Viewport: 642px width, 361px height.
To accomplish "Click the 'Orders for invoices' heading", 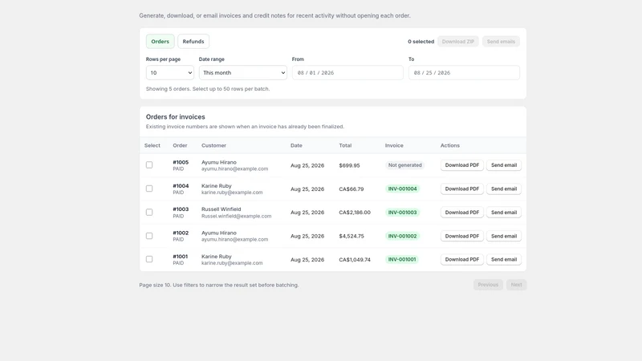I will (175, 116).
